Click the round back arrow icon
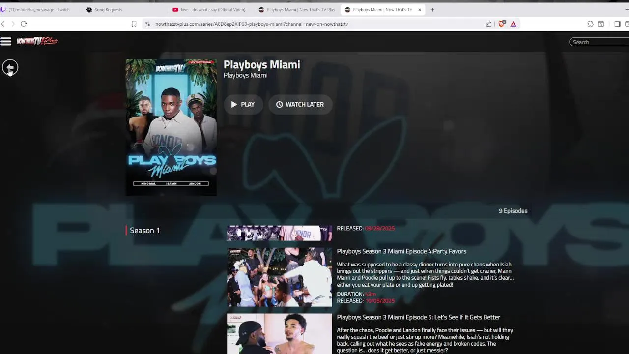The width and height of the screenshot is (629, 354). tap(10, 67)
